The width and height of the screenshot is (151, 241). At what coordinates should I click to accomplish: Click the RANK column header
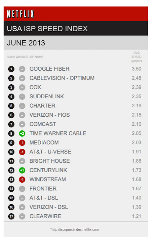coord(11,57)
